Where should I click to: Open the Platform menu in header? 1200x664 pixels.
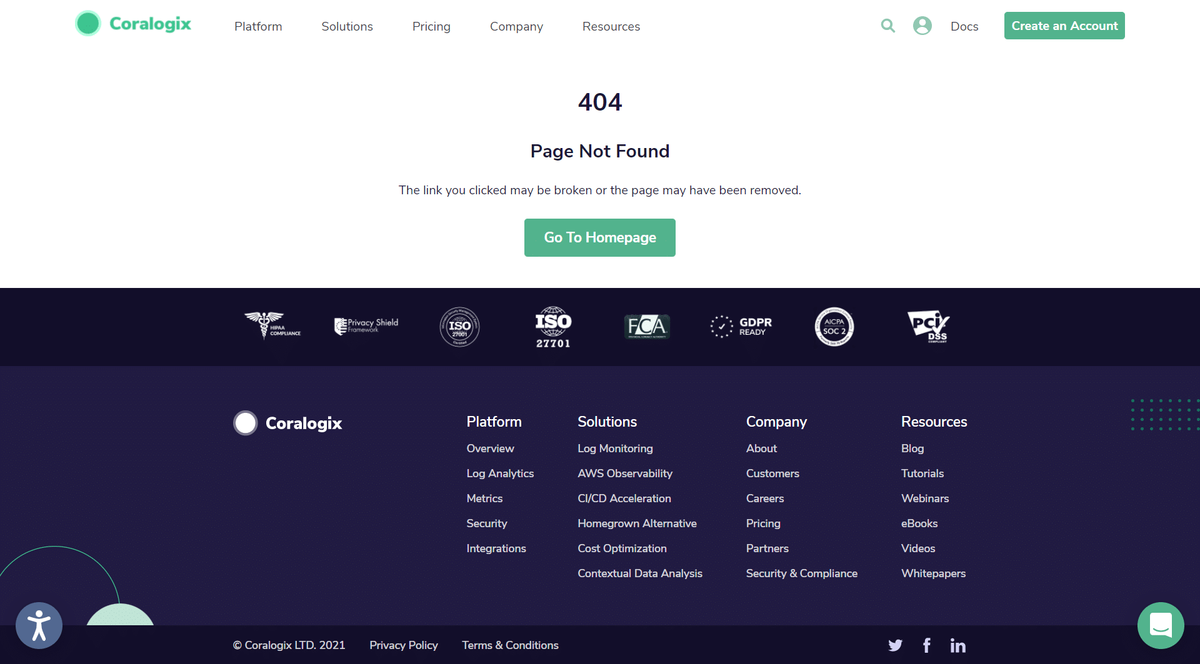(258, 26)
